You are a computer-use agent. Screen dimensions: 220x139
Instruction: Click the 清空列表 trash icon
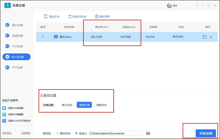(x=97, y=16)
